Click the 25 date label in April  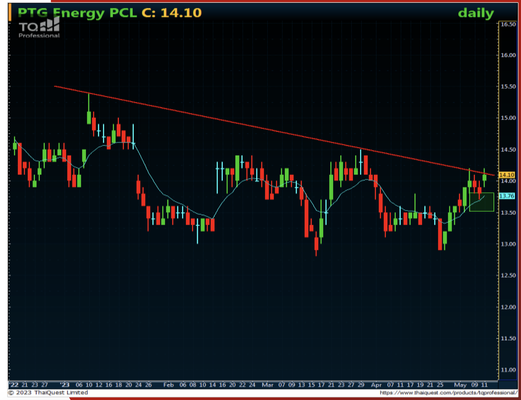[440, 385]
